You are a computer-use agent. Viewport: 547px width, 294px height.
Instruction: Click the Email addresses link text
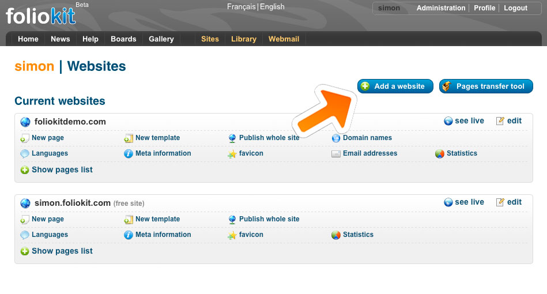[370, 153]
